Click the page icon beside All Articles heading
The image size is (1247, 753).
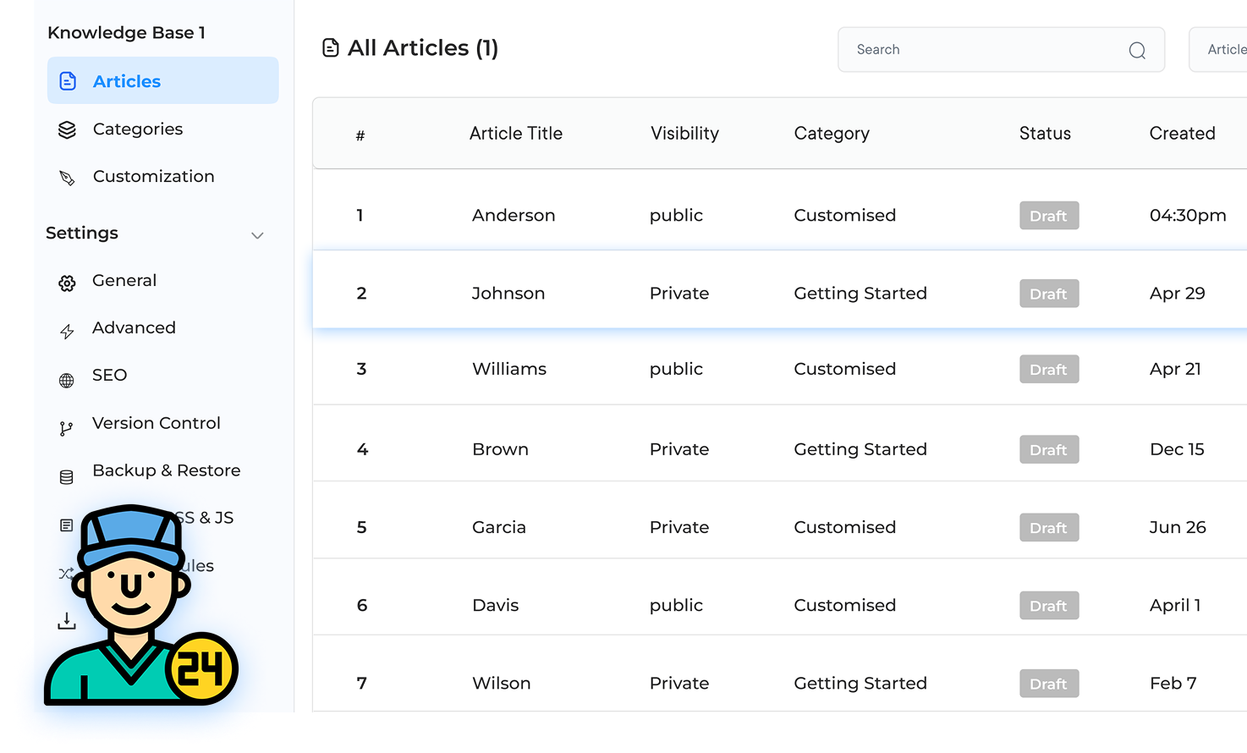click(330, 47)
